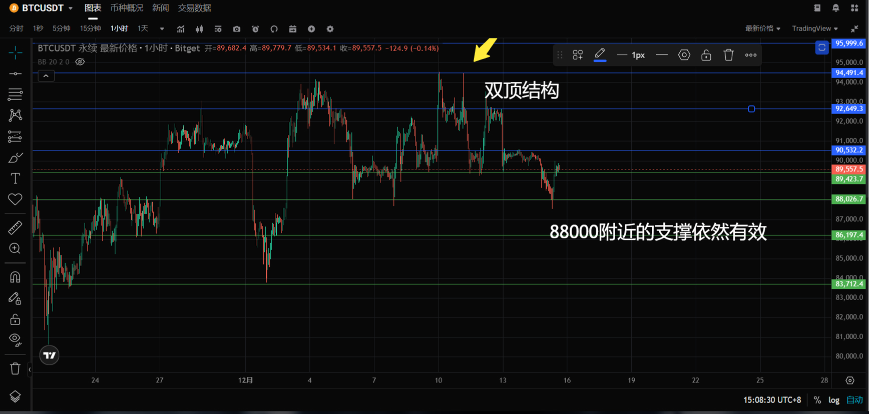Click the zoom in magnifier tool
Viewport: 869px width, 414px height.
point(15,248)
